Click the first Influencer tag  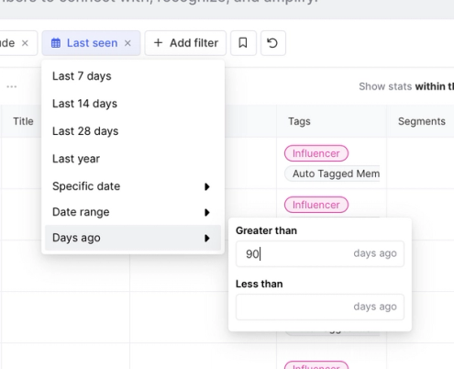pos(316,153)
